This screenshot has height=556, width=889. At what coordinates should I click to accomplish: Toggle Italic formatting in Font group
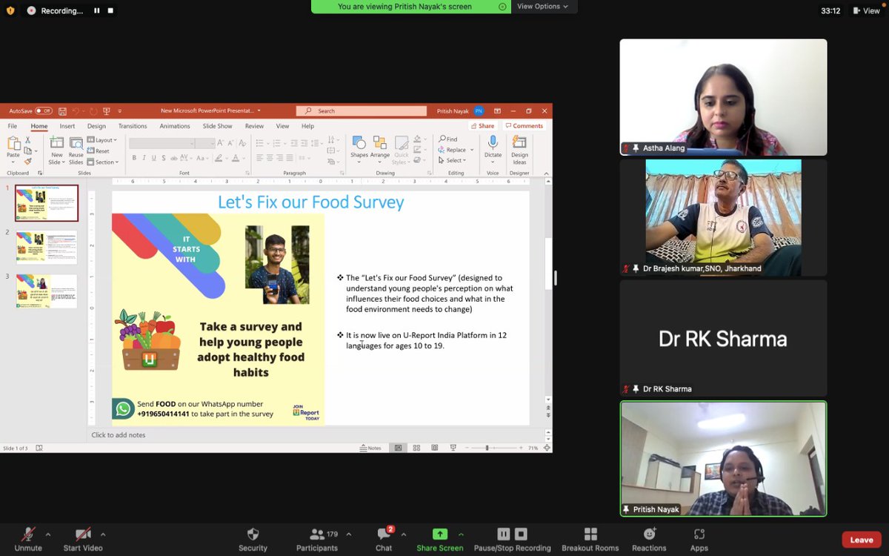144,158
